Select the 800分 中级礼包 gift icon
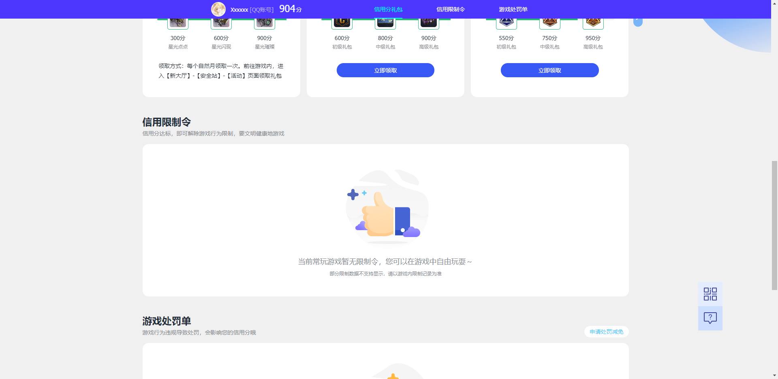This screenshot has height=379, width=778. click(x=385, y=23)
